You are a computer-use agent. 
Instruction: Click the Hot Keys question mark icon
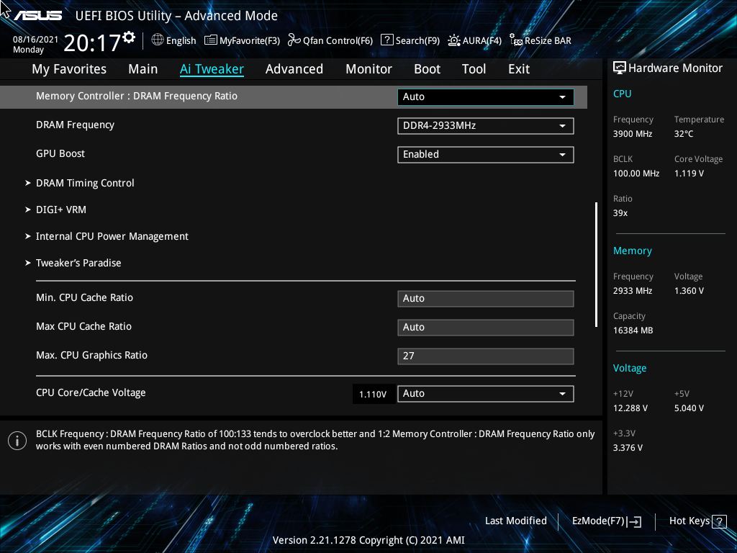[719, 521]
